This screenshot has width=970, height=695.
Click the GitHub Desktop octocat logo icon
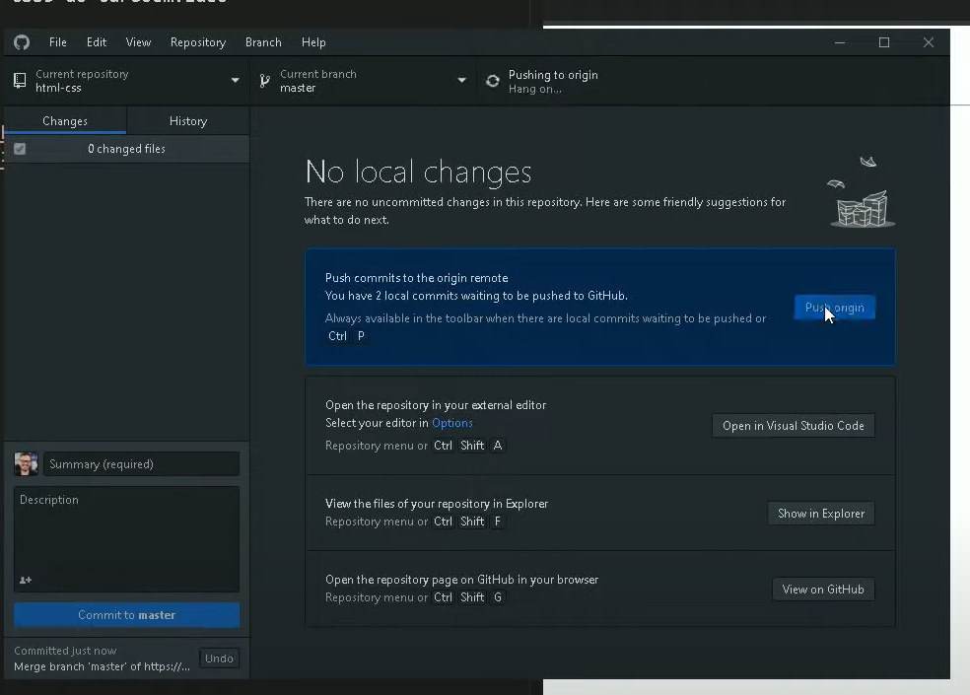(22, 42)
